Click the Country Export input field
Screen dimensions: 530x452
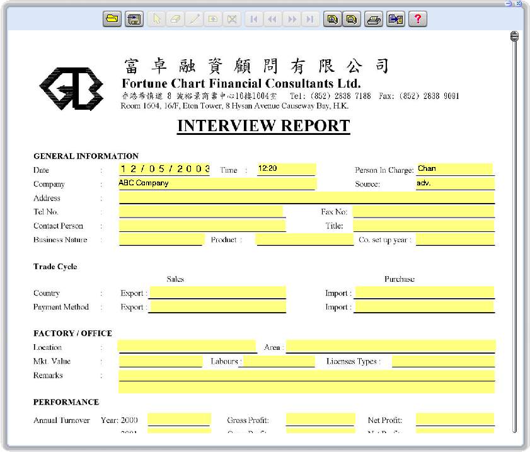tap(217, 293)
